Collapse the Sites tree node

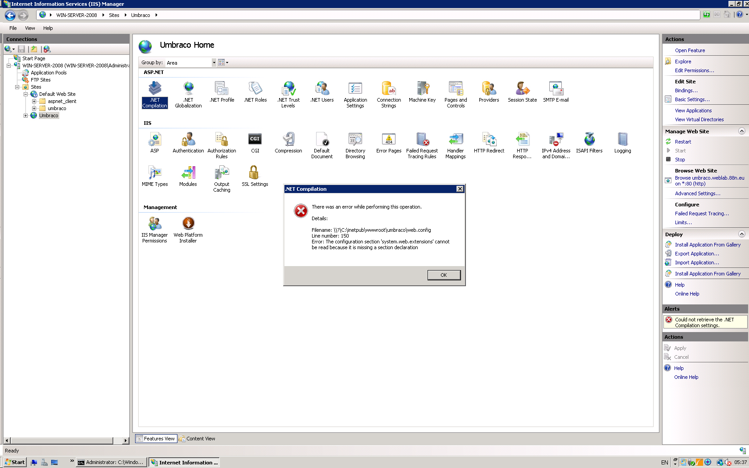click(17, 87)
